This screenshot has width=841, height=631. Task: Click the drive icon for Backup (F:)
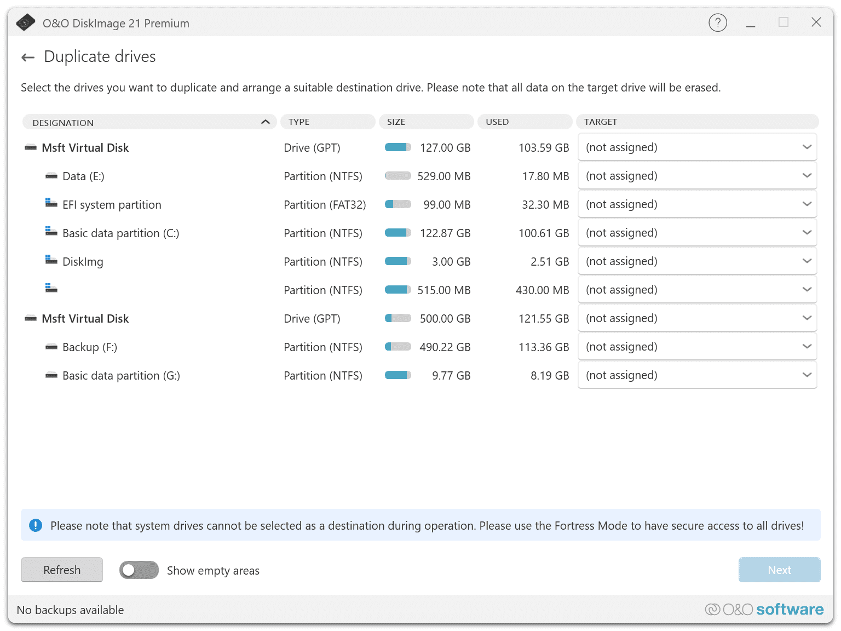(51, 347)
